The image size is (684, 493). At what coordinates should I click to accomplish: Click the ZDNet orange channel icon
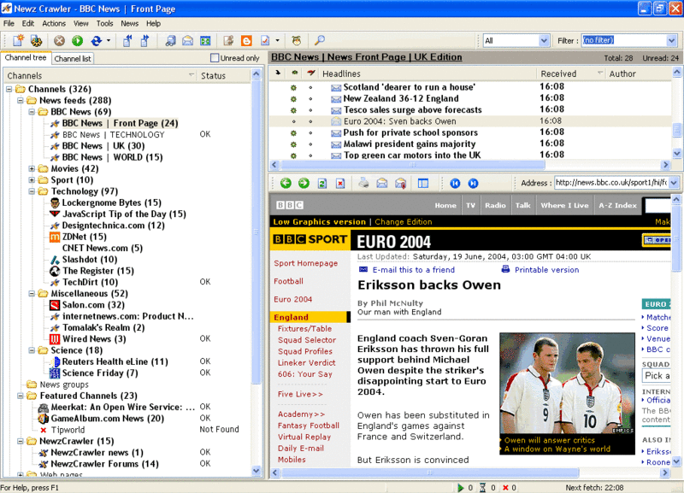click(x=55, y=237)
